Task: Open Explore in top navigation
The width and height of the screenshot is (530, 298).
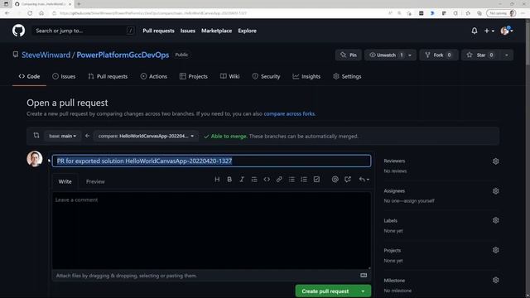Action: point(247,31)
